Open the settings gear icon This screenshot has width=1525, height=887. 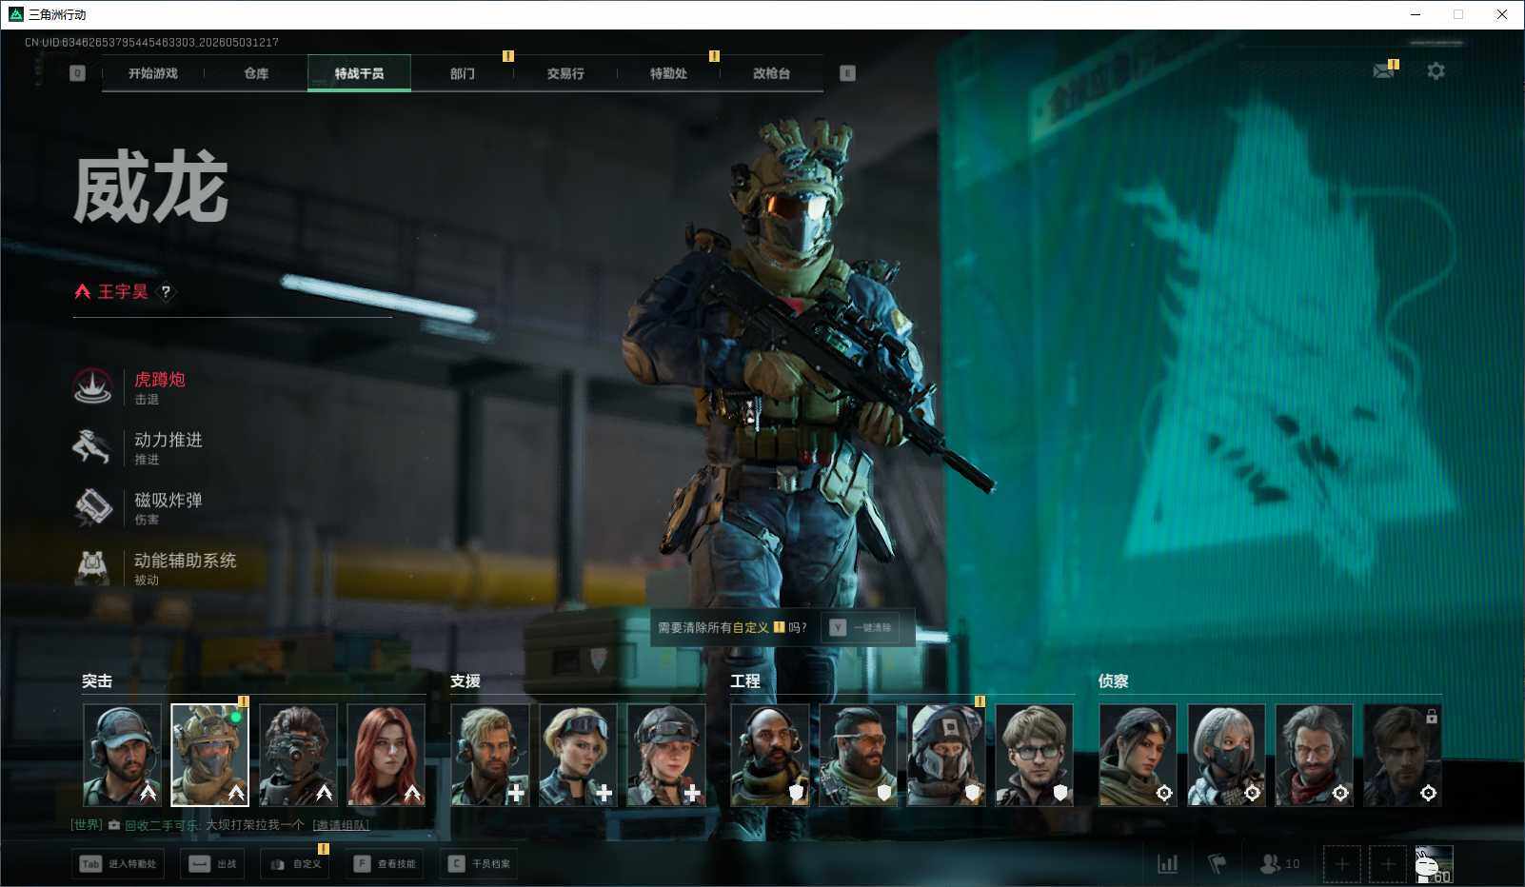(x=1436, y=70)
